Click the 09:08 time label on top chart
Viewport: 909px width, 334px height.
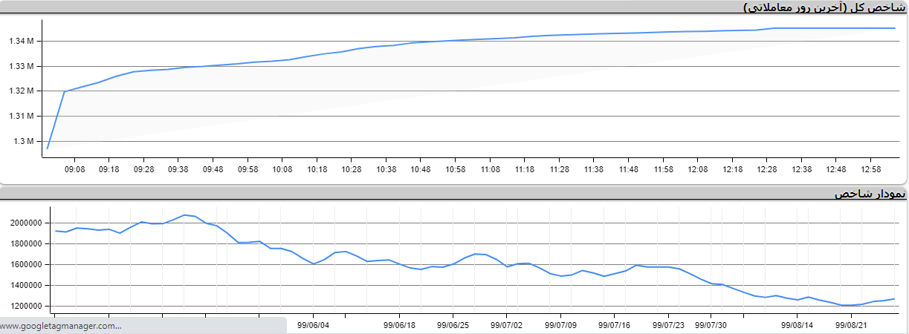click(x=74, y=169)
